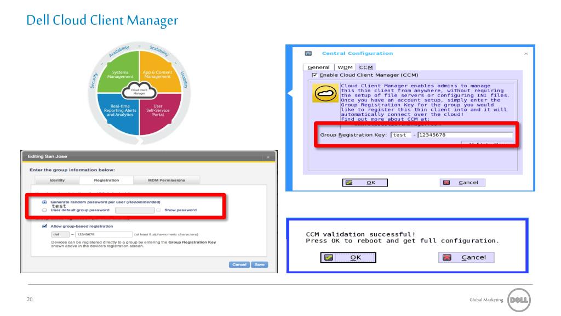Click Cancel in CCM validation dialog

(466, 257)
